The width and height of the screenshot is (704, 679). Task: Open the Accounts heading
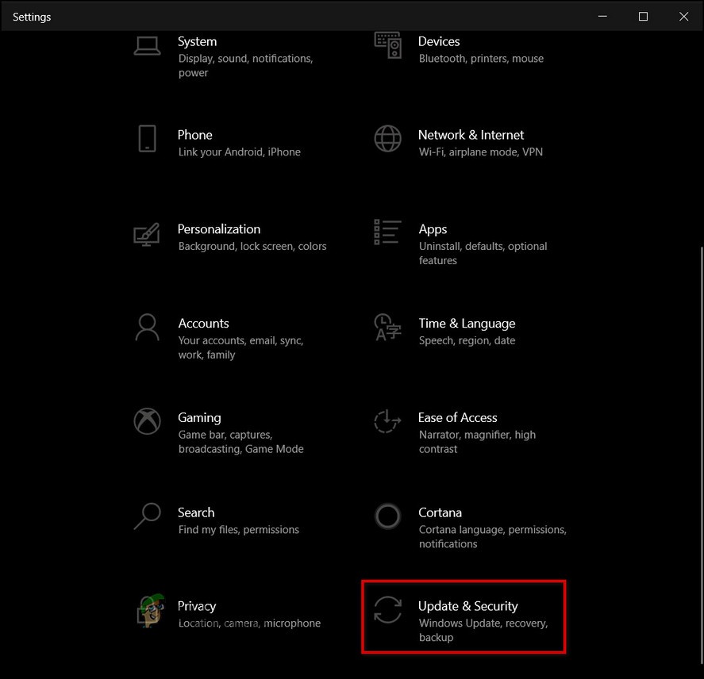(203, 324)
